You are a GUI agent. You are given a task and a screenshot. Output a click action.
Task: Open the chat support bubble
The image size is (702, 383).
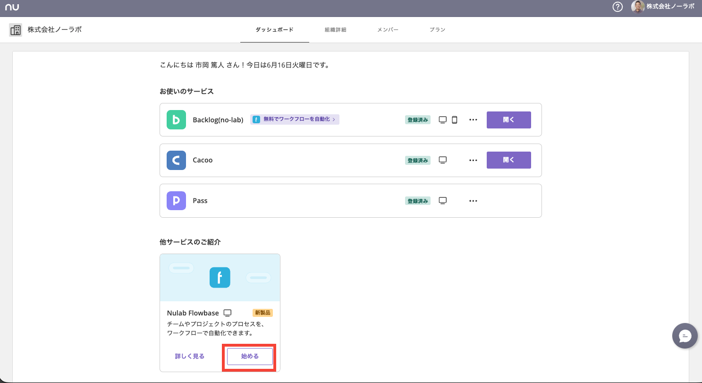pyautogui.click(x=685, y=336)
